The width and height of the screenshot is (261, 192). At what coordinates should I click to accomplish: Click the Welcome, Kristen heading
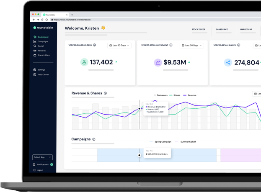82,28
